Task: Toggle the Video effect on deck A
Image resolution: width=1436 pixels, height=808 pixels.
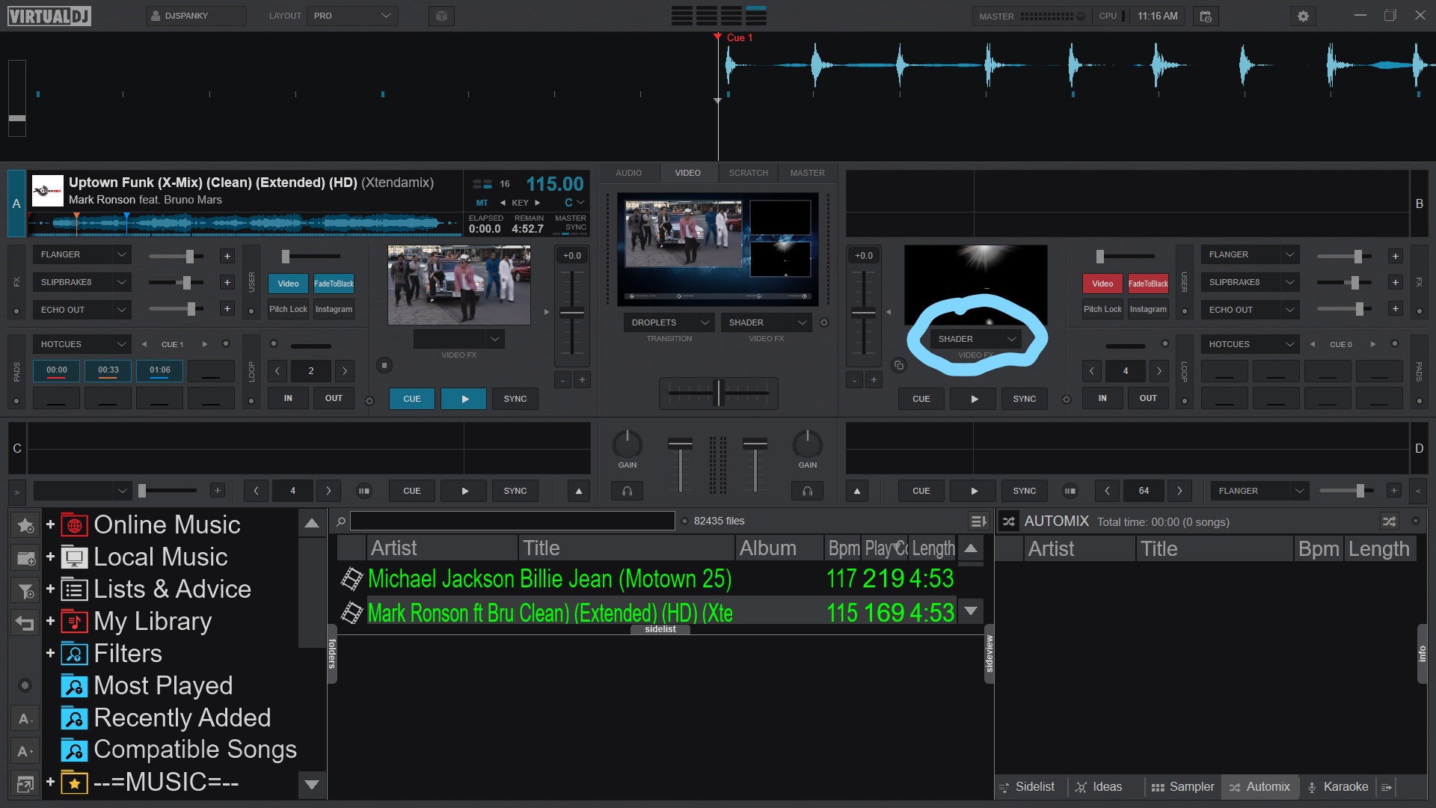Action: [288, 284]
